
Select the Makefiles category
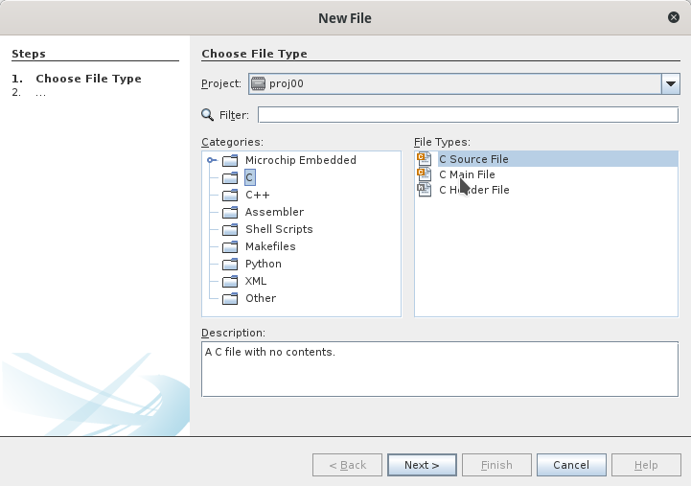point(270,246)
